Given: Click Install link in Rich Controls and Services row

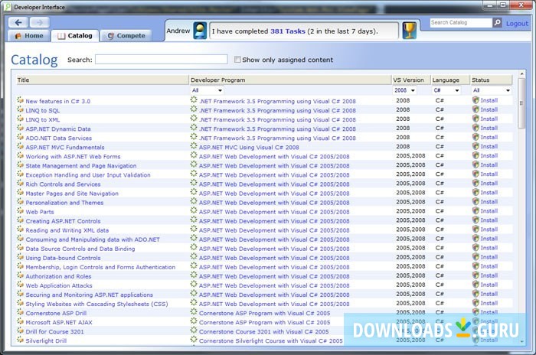Looking at the screenshot, I should pyautogui.click(x=489, y=183).
